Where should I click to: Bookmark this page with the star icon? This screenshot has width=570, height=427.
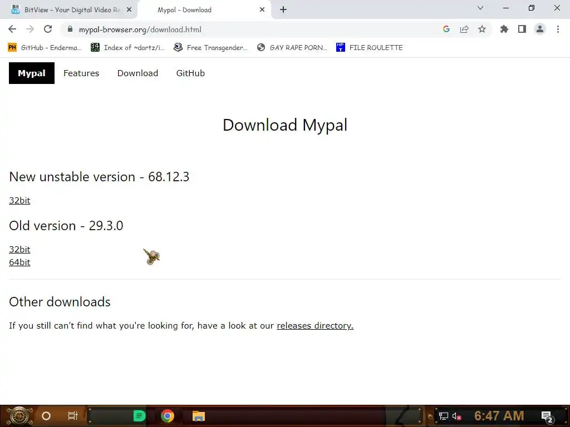482,29
